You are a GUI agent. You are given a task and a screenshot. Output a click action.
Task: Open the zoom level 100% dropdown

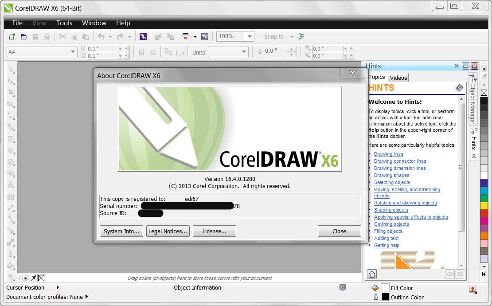tap(250, 36)
